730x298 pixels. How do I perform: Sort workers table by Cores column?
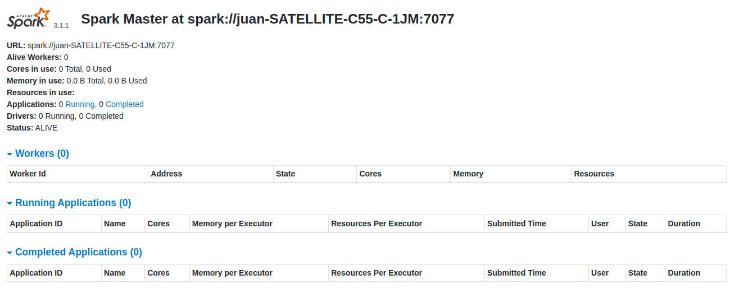click(x=370, y=174)
